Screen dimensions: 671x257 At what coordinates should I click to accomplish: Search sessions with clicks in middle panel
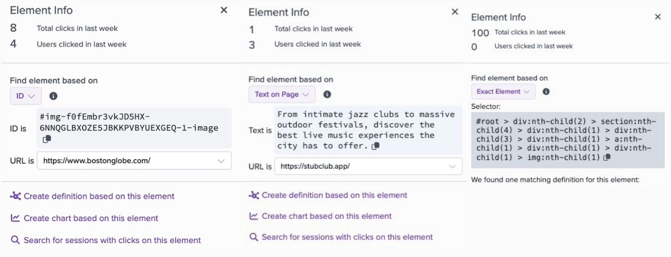coord(341,237)
